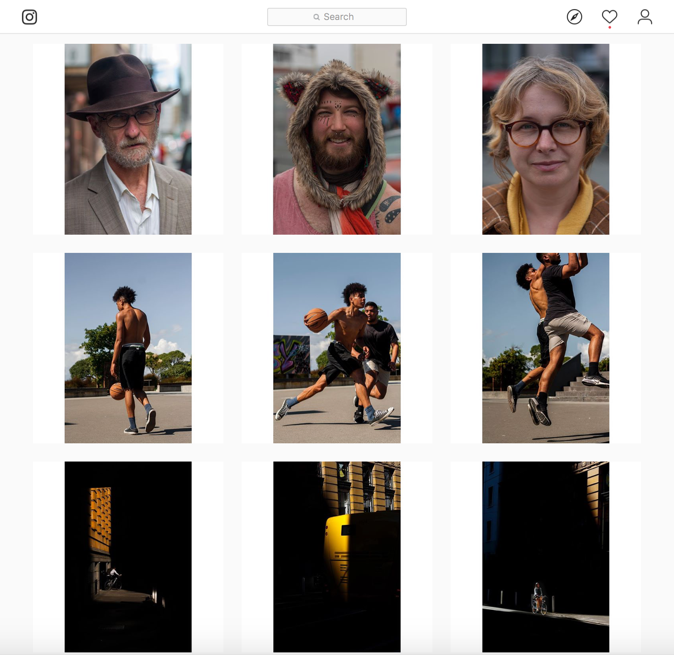The image size is (674, 655).
Task: Open dark photo with orange lit wall
Action: pos(128,557)
